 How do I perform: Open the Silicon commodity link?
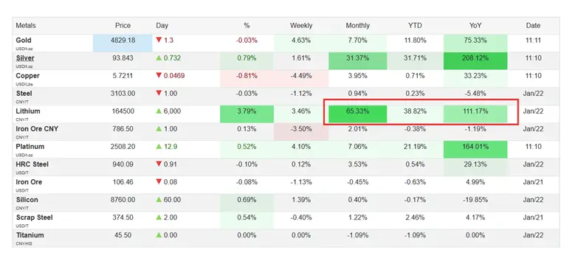[x=27, y=200]
